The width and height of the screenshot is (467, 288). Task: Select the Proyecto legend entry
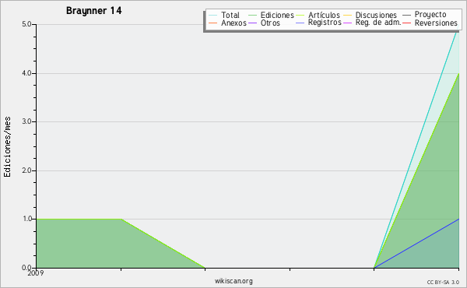point(424,14)
